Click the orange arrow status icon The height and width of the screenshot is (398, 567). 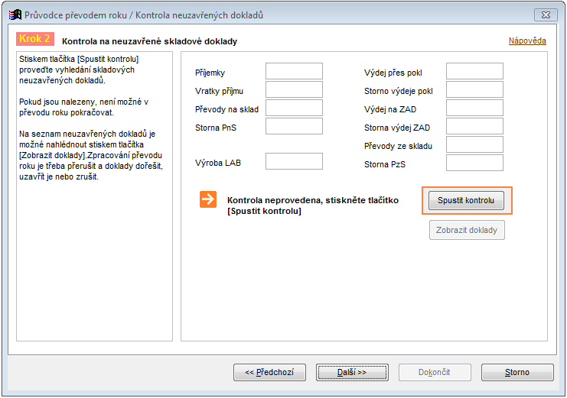(x=208, y=199)
